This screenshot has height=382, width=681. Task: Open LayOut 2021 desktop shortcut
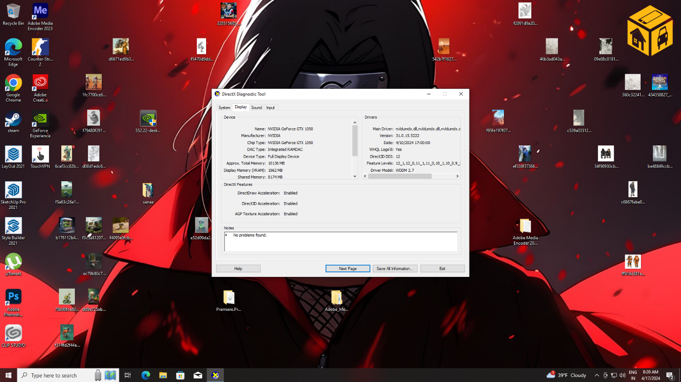point(13,157)
